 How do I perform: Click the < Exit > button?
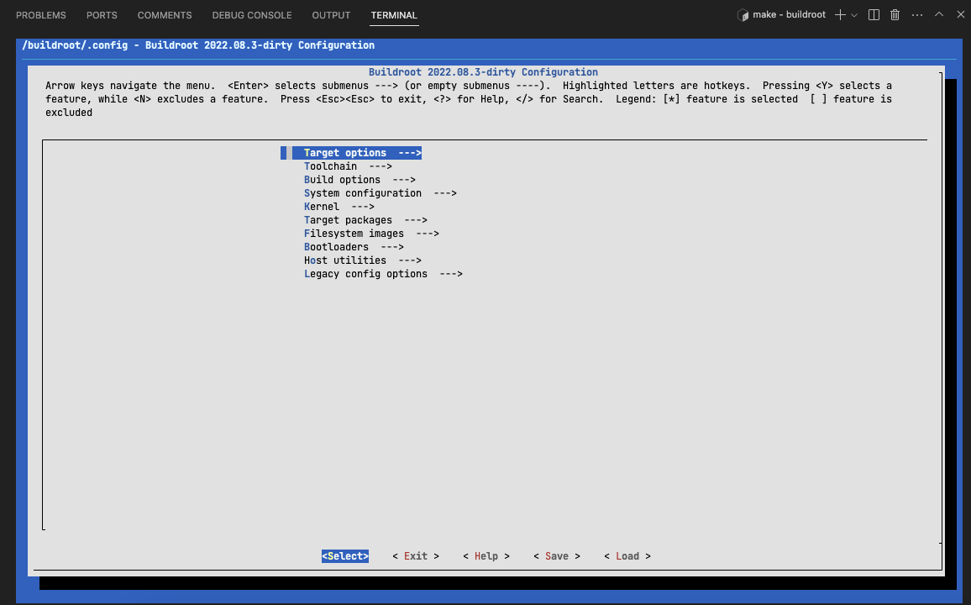[416, 556]
